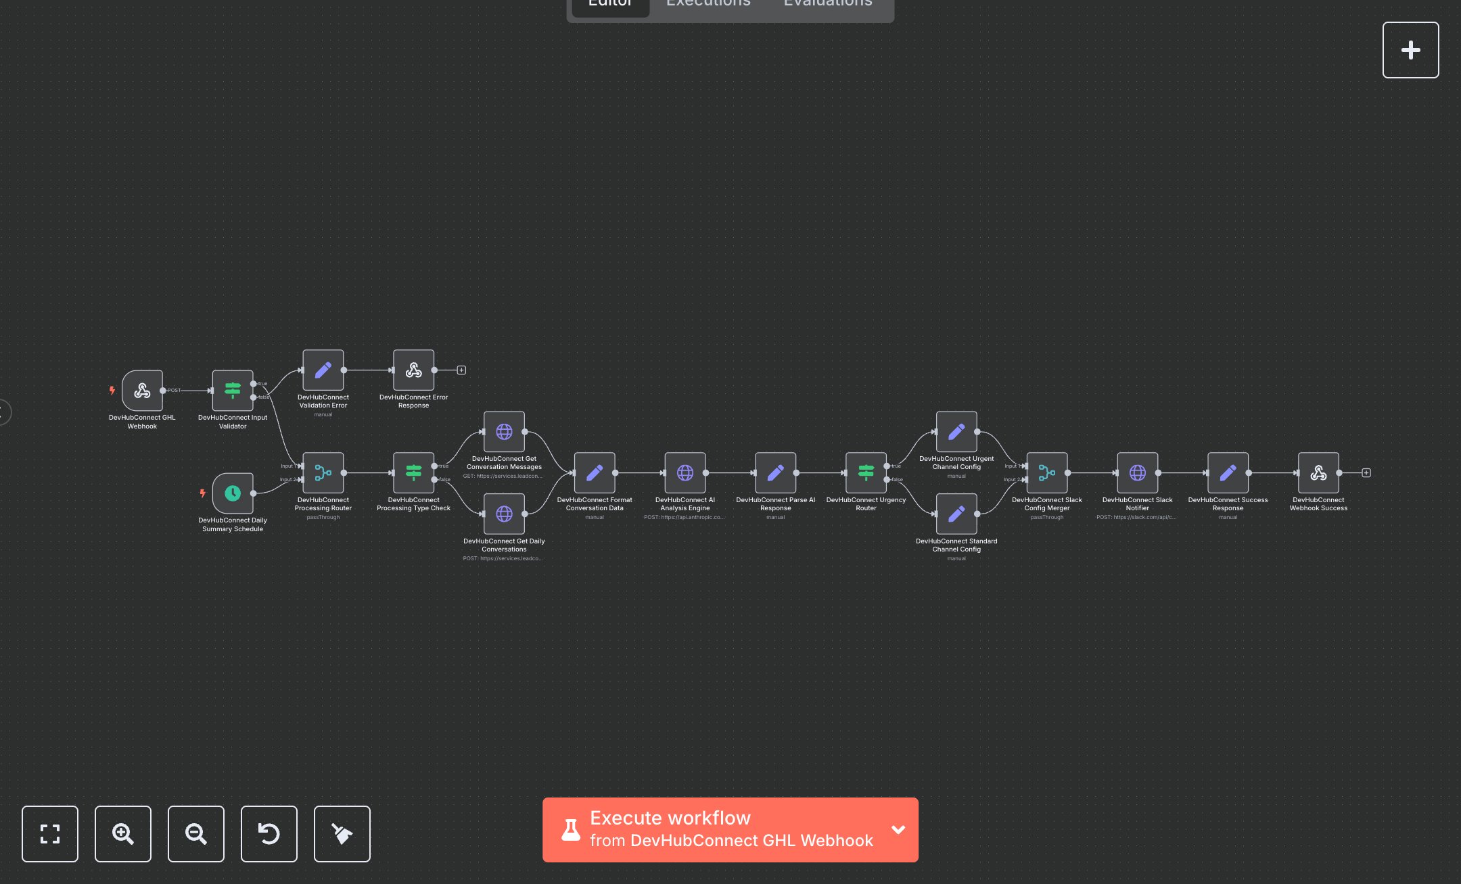This screenshot has height=884, width=1461.
Task: Fit the workflow to the view
Action: (50, 834)
